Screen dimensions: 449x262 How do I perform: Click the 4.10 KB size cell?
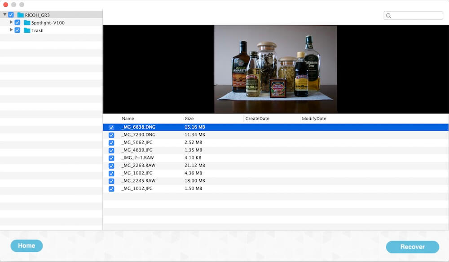tap(193, 158)
